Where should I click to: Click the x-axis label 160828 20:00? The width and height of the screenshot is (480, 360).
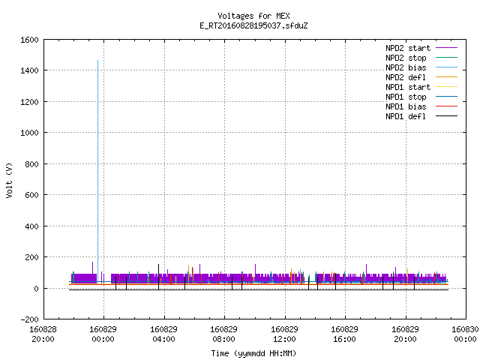pos(43,334)
